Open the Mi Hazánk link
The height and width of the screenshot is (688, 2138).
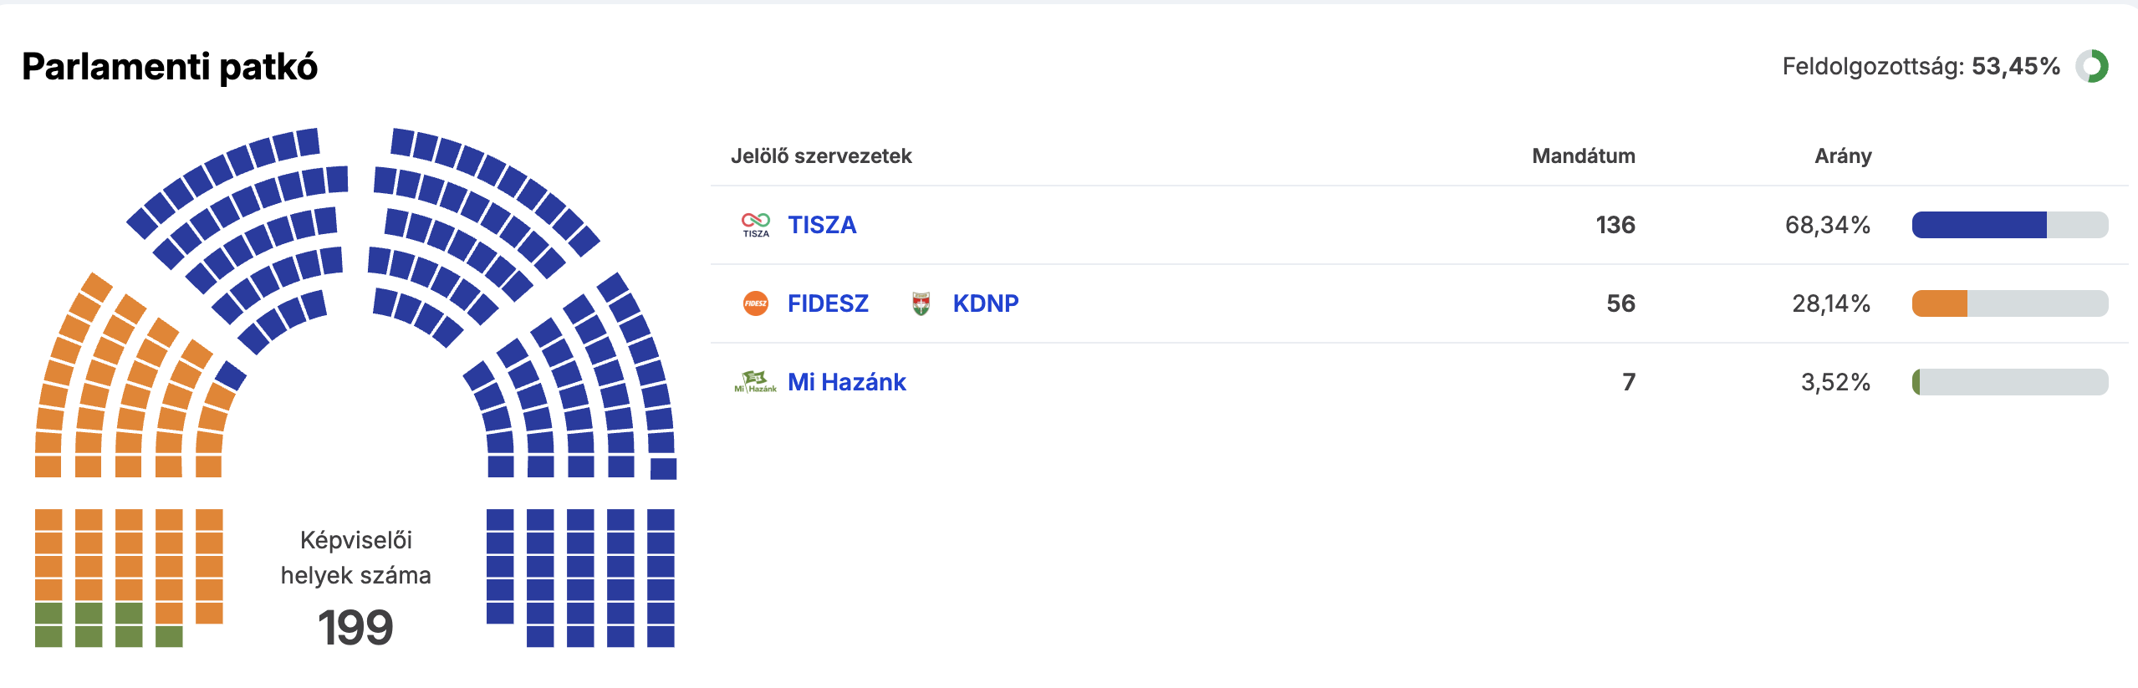click(x=846, y=382)
